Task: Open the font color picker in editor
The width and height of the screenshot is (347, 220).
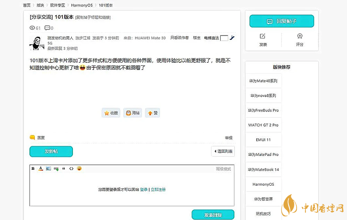Action: point(41,169)
